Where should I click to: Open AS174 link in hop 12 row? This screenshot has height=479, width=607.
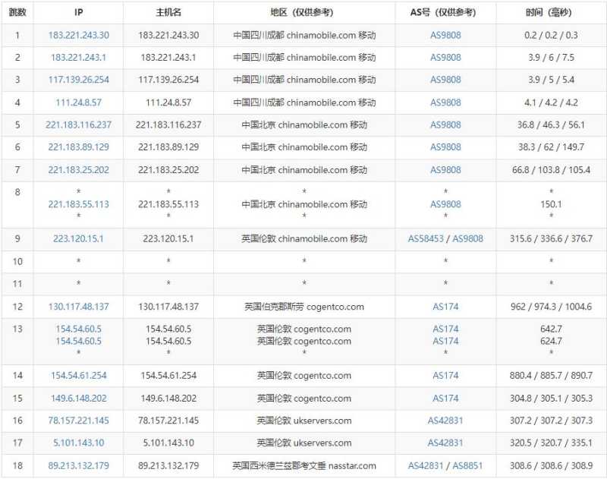[x=445, y=307]
